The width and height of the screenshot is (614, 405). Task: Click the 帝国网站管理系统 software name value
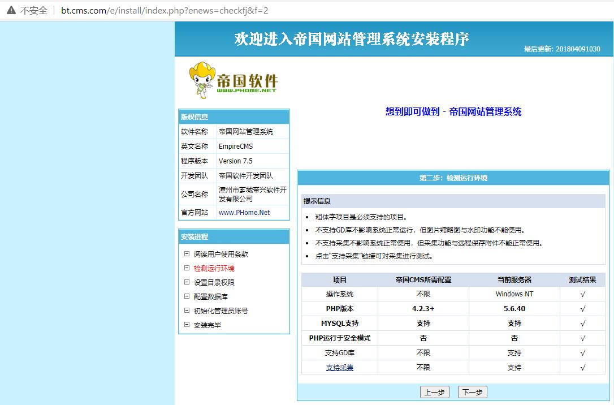(x=246, y=132)
